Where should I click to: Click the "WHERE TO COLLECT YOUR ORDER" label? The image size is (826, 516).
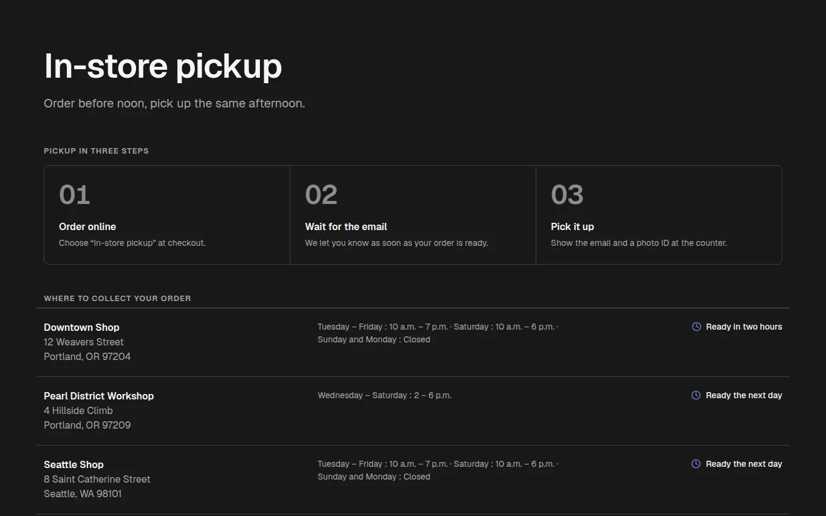click(117, 298)
